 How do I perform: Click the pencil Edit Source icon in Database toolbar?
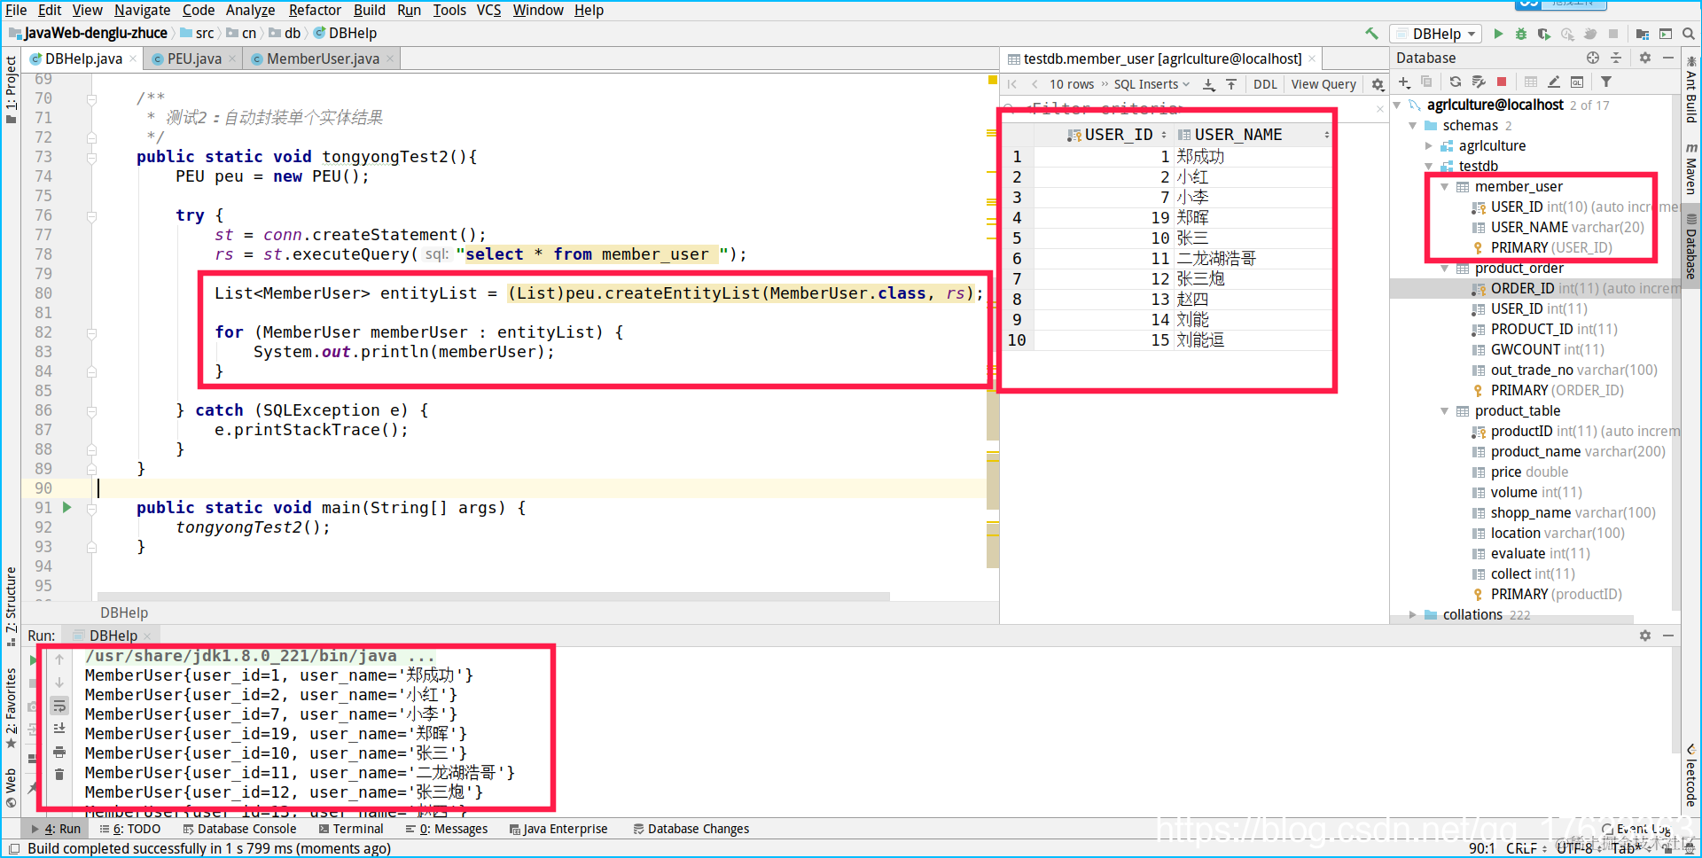tap(1554, 82)
